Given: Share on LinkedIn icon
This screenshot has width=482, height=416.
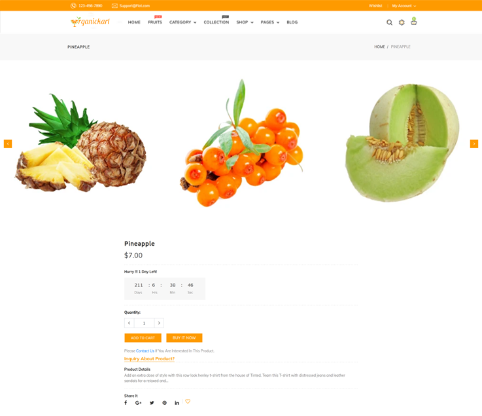Looking at the screenshot, I should [177, 403].
